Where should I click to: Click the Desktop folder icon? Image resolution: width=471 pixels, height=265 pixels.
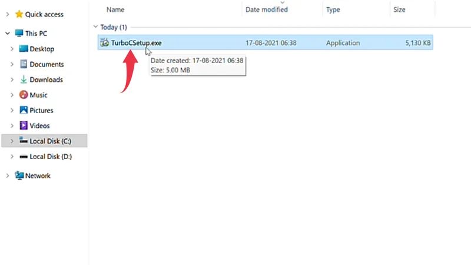pyautogui.click(x=24, y=49)
